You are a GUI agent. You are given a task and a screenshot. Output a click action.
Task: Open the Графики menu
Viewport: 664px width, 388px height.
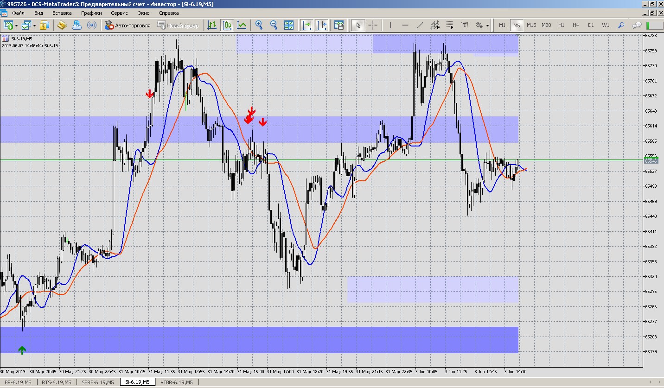[x=91, y=13]
